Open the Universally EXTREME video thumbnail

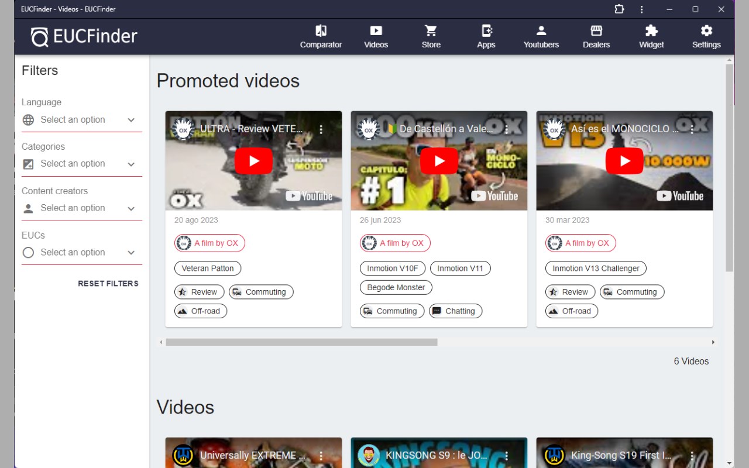253,453
